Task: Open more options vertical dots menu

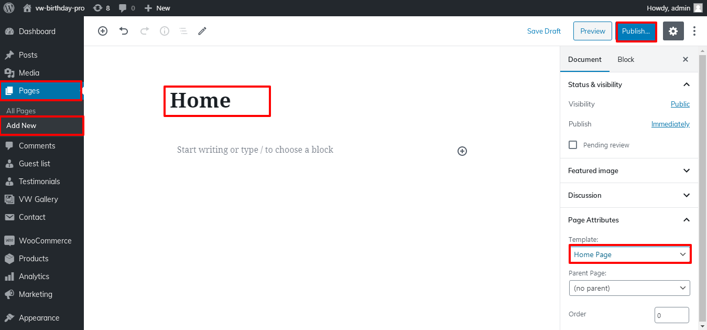Action: (694, 31)
